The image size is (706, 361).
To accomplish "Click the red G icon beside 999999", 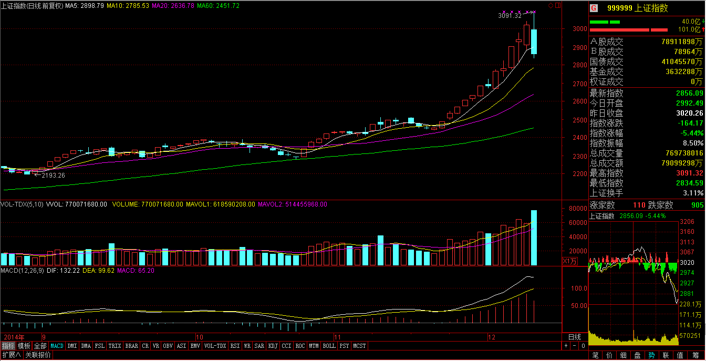I will 594,8.
